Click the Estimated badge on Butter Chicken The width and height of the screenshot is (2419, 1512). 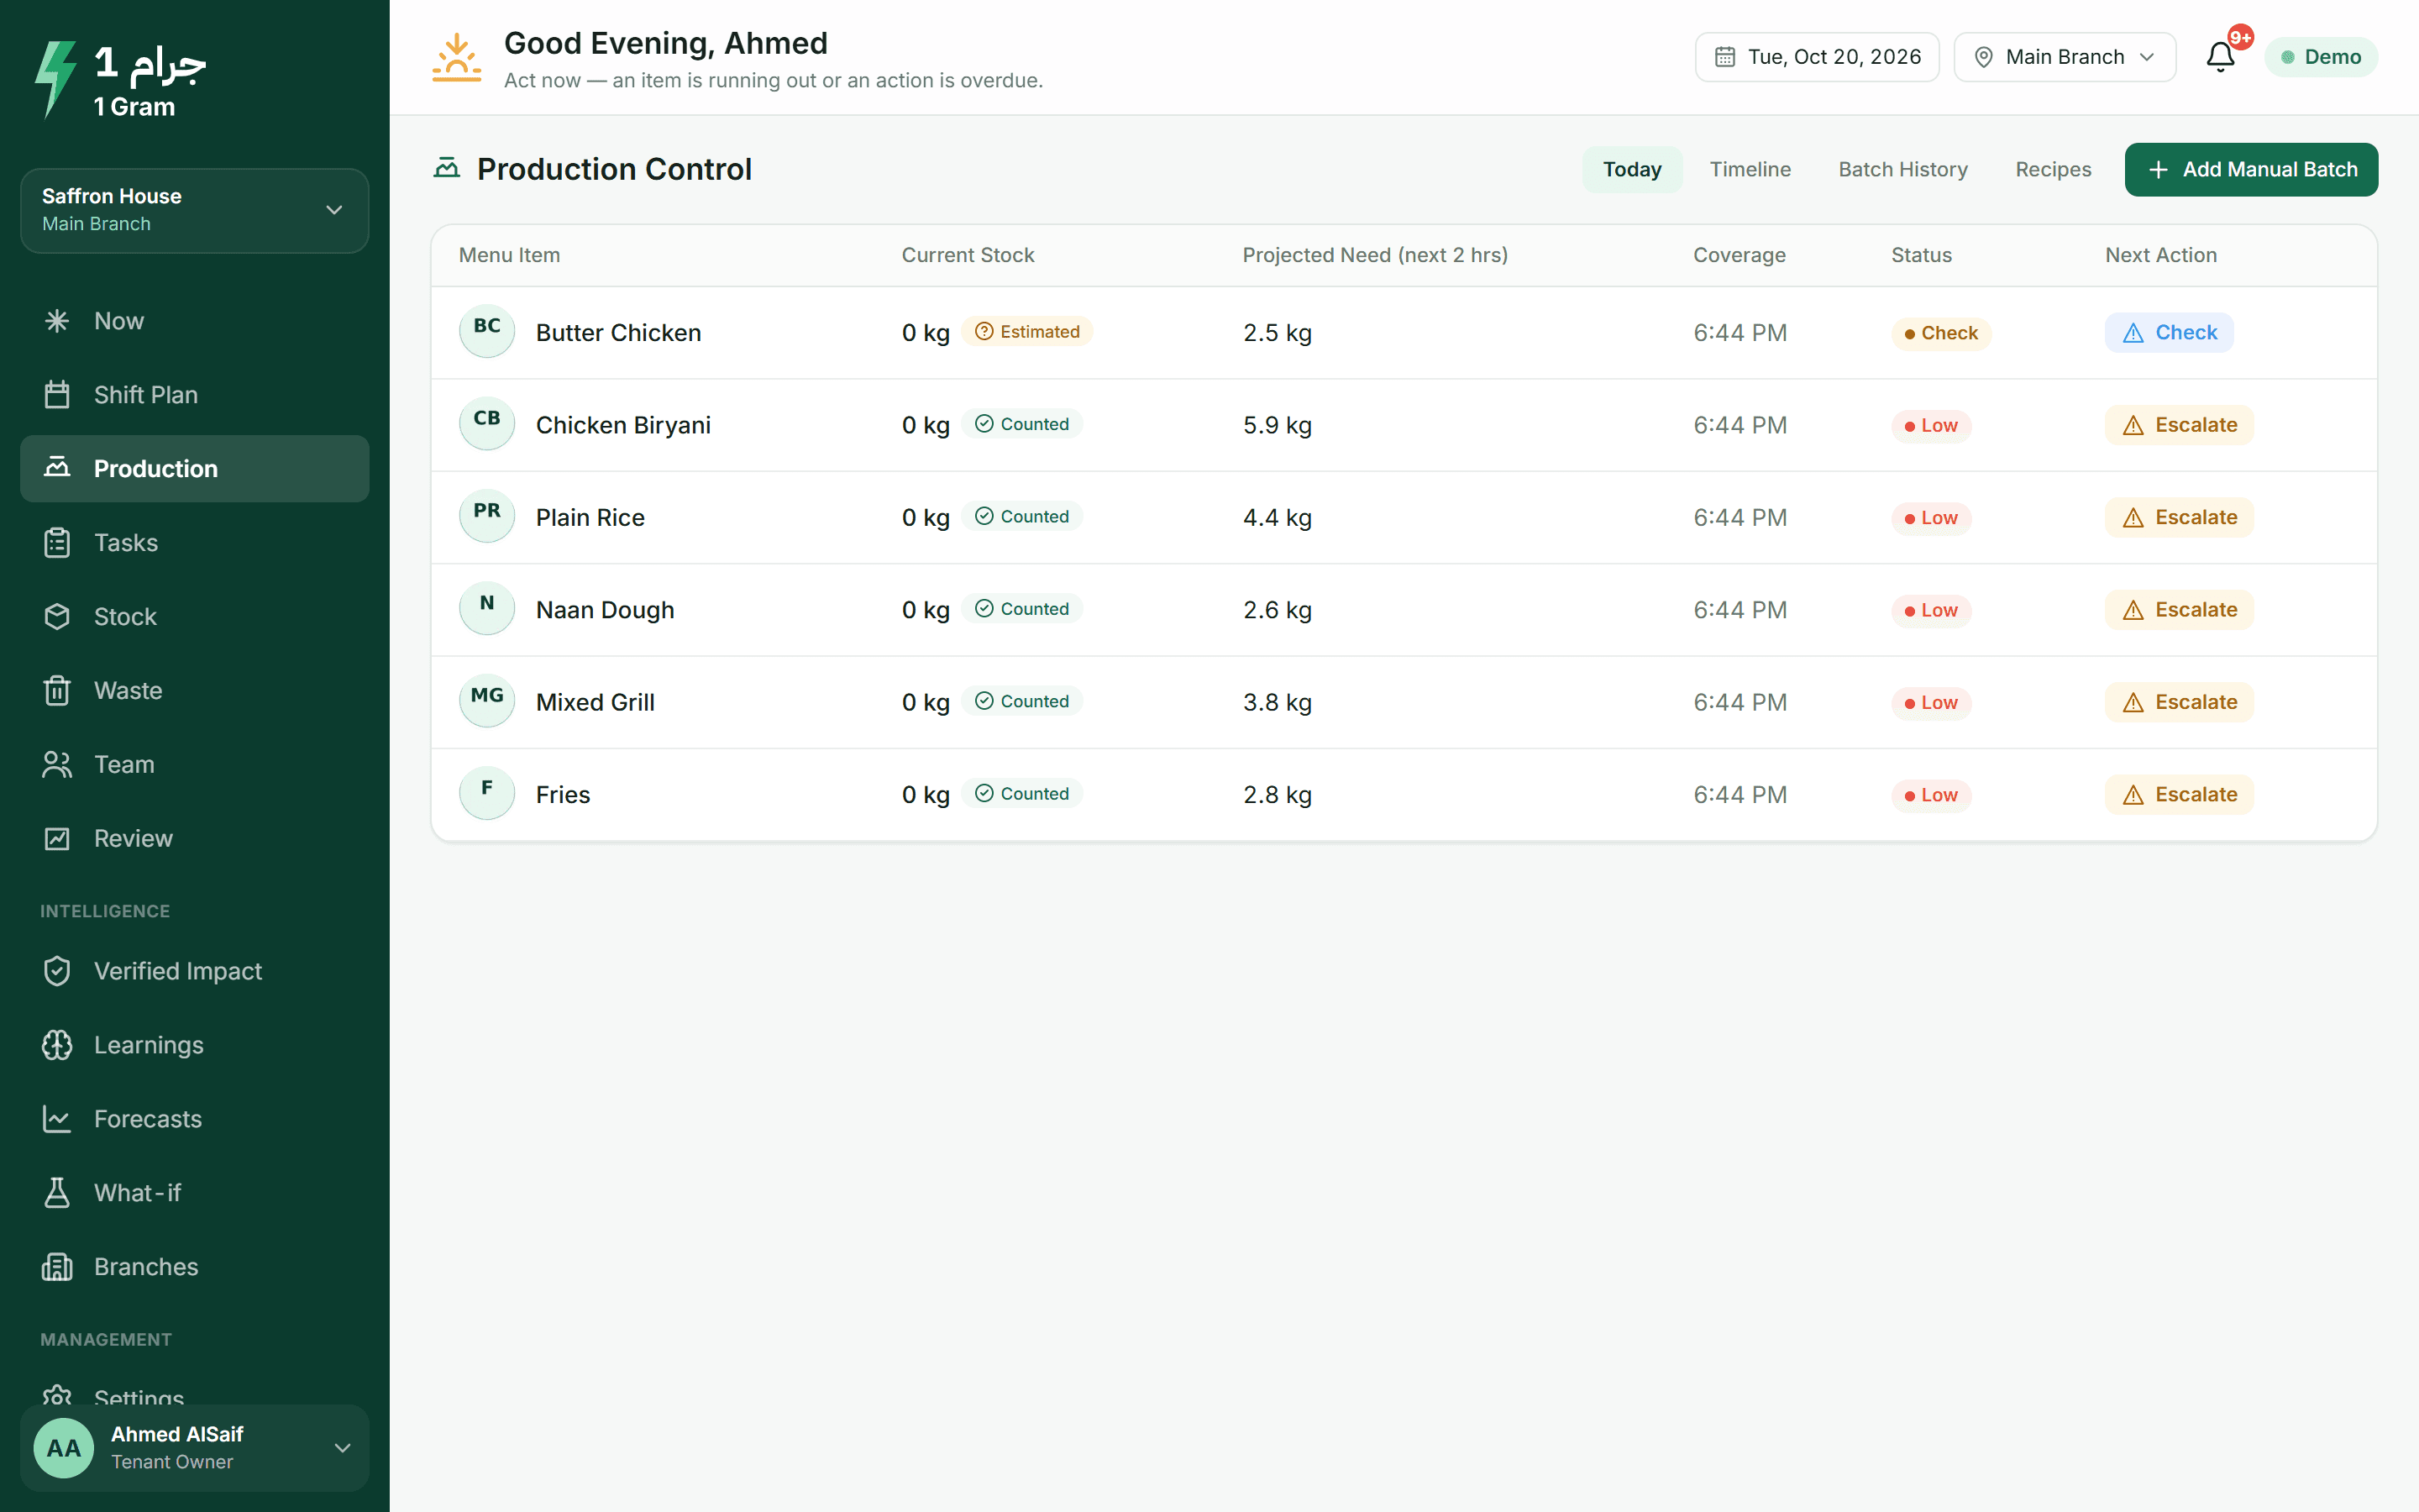click(x=1026, y=332)
